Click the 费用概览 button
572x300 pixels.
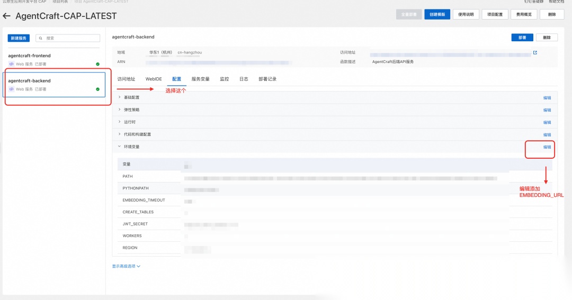click(x=524, y=15)
